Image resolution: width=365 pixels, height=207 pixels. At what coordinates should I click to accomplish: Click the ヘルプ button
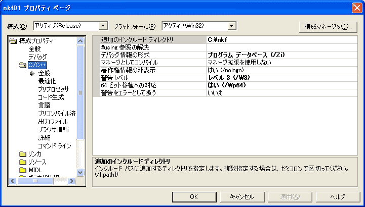pos(338,197)
